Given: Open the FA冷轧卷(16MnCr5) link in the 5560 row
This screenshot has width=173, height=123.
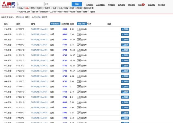Looking at the screenshot, I should 40,29.
